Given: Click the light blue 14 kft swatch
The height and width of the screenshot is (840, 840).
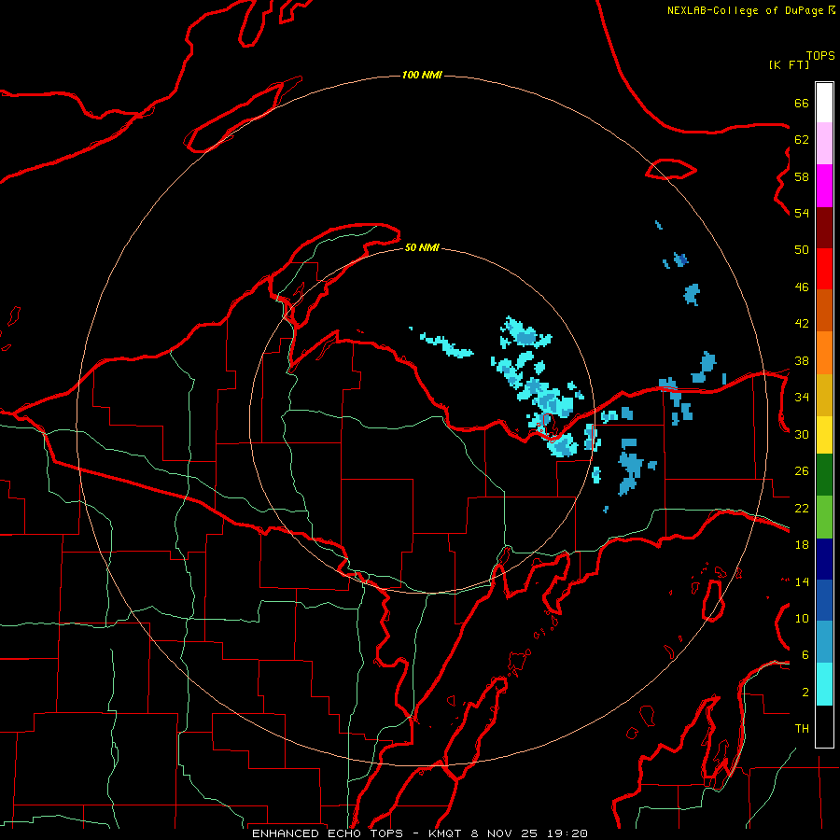Looking at the screenshot, I should coord(824,642).
